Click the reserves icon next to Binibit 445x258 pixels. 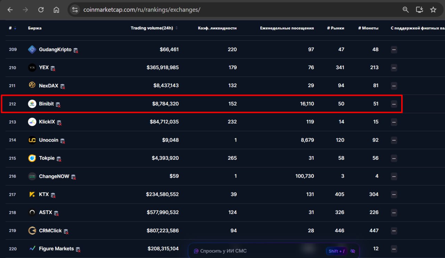[58, 105]
